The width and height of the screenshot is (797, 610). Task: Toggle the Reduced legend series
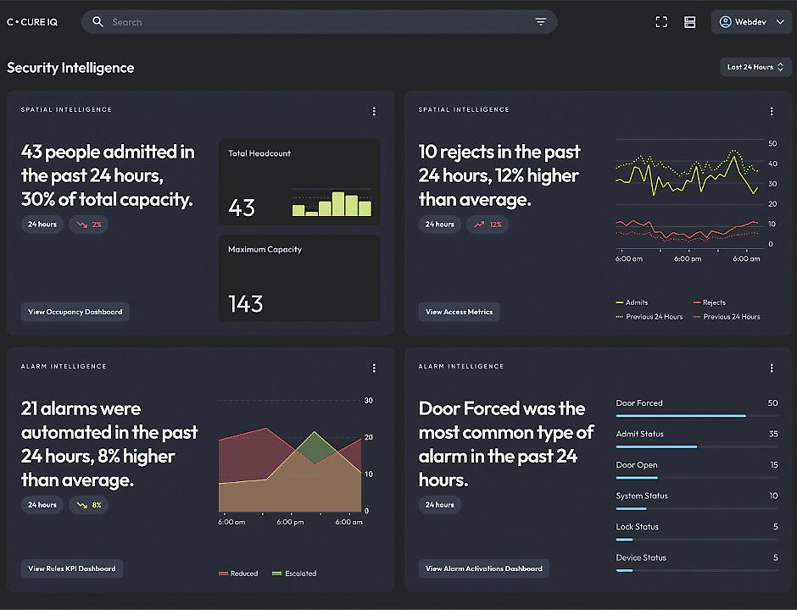[238, 574]
